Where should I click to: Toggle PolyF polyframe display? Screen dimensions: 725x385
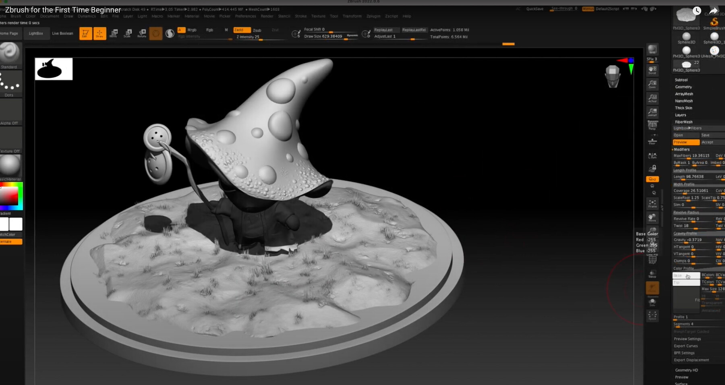(652, 260)
